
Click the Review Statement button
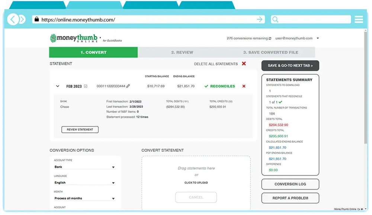(x=79, y=129)
